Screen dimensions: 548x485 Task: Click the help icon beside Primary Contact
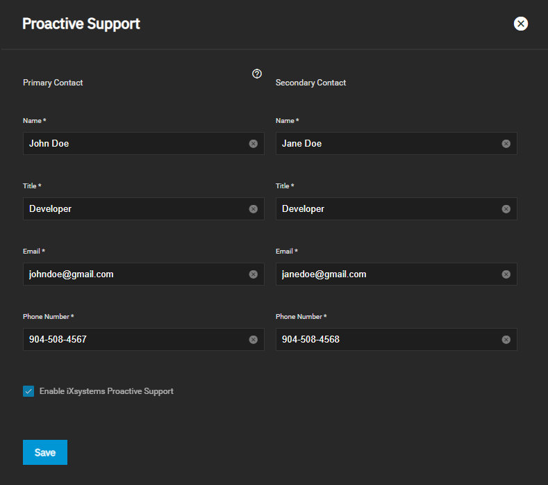[x=257, y=74]
